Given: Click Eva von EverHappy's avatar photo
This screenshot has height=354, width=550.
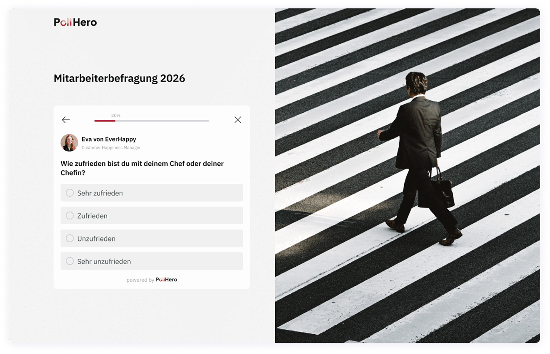Looking at the screenshot, I should 69,143.
